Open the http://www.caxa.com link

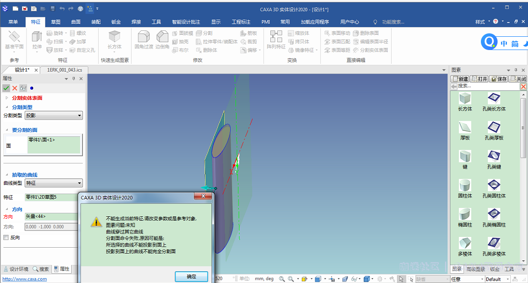pyautogui.click(x=25, y=279)
